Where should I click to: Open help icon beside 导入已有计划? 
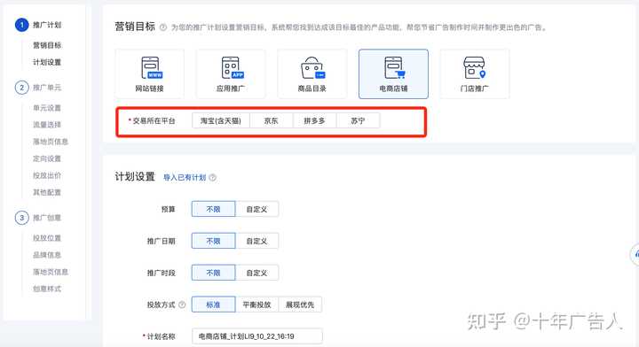click(x=213, y=178)
